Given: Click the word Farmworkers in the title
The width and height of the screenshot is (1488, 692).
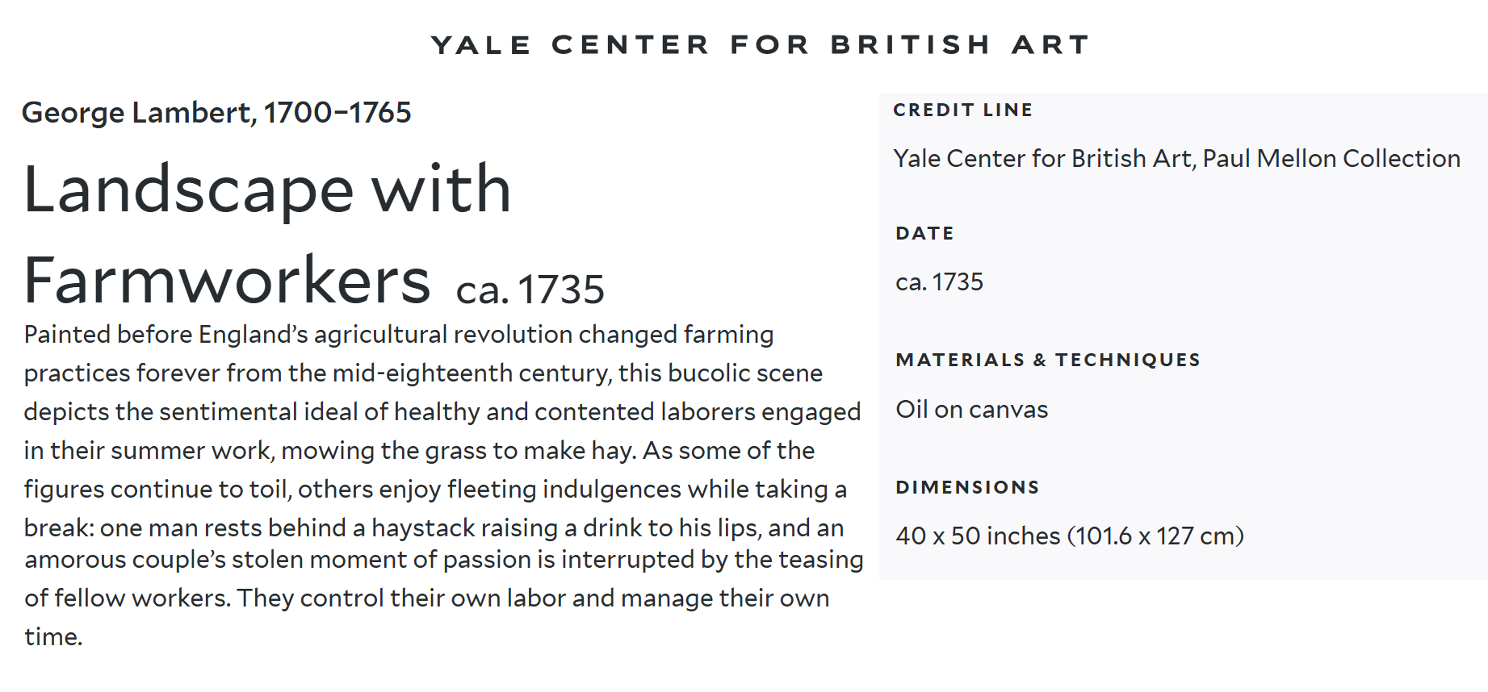Looking at the screenshot, I should (227, 282).
